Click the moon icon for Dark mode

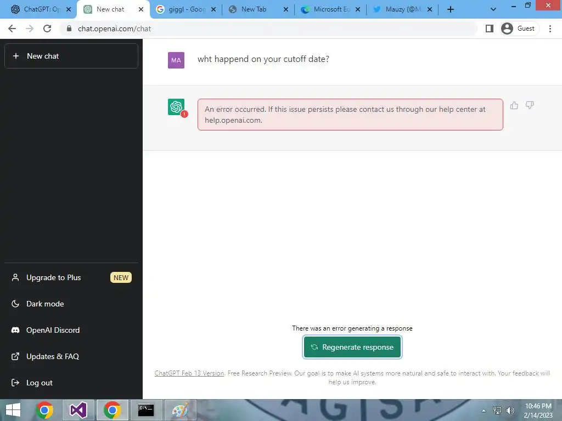pyautogui.click(x=15, y=304)
